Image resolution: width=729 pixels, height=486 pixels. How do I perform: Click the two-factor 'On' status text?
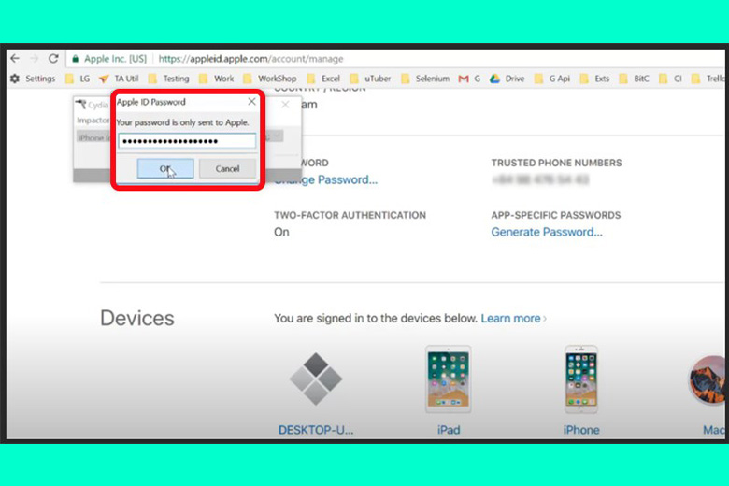click(x=281, y=232)
